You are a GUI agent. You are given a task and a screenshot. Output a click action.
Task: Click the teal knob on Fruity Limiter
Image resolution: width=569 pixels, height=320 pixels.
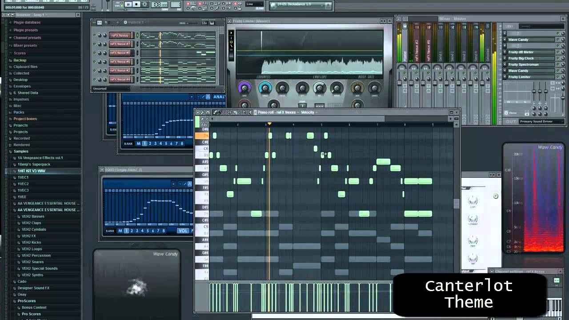pos(265,88)
